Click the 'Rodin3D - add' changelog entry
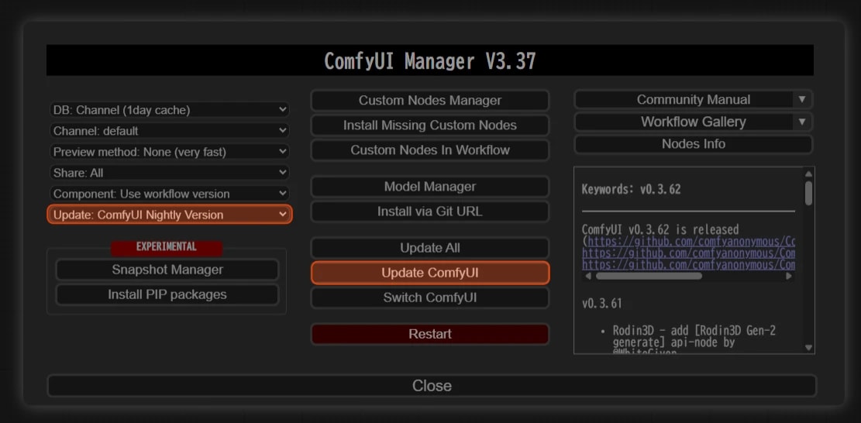Viewport: 861px width, 423px height. (x=694, y=335)
